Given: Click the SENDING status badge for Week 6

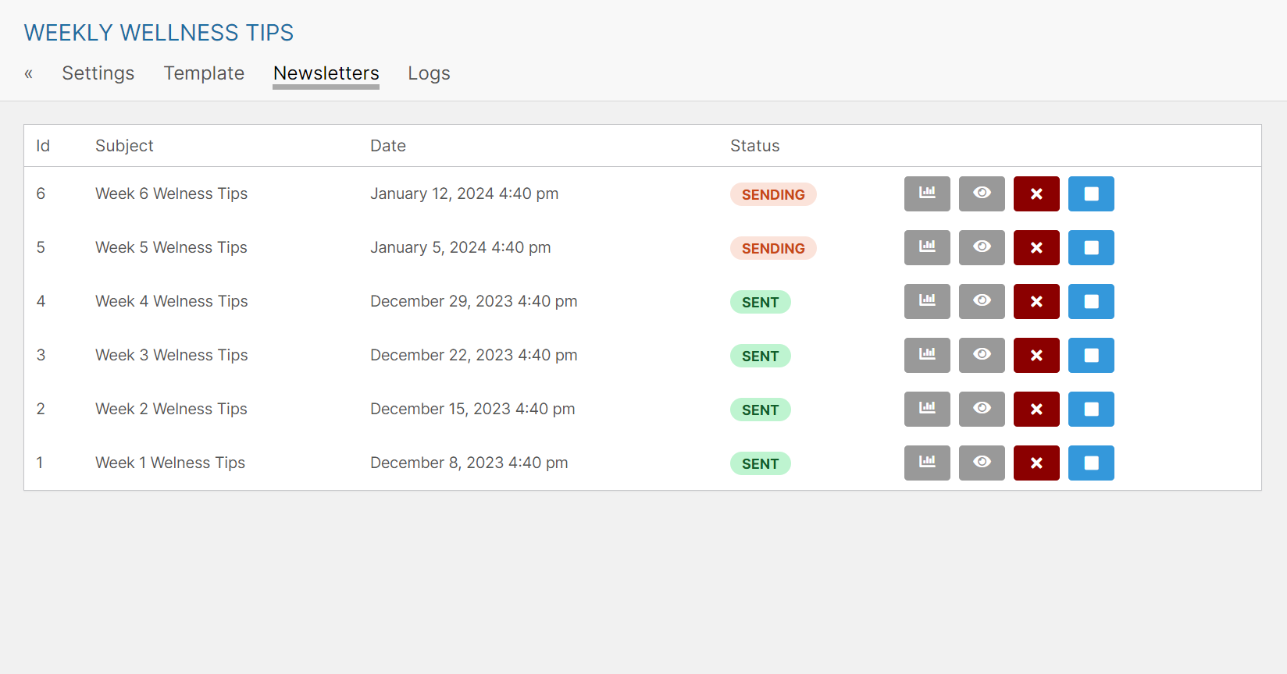Looking at the screenshot, I should tap(773, 194).
